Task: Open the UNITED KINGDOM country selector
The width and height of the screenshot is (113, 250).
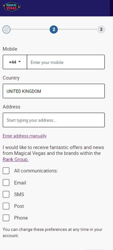Action: (x=54, y=91)
